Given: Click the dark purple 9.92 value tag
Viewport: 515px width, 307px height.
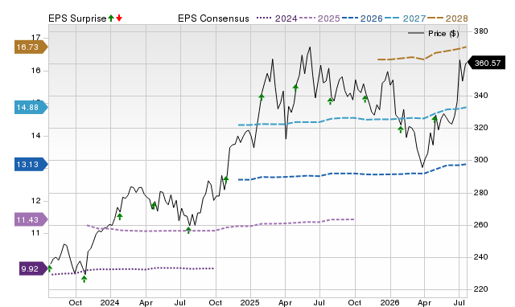Looking at the screenshot, I should click(x=33, y=269).
